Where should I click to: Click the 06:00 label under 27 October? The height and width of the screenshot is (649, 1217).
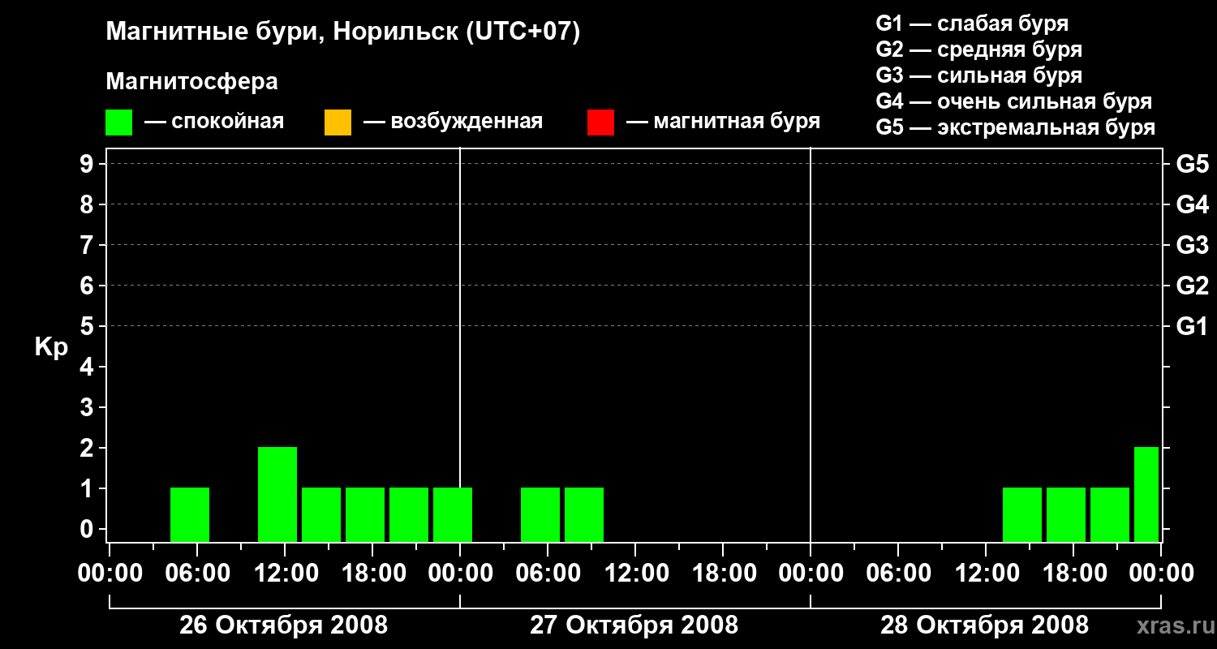coord(548,573)
